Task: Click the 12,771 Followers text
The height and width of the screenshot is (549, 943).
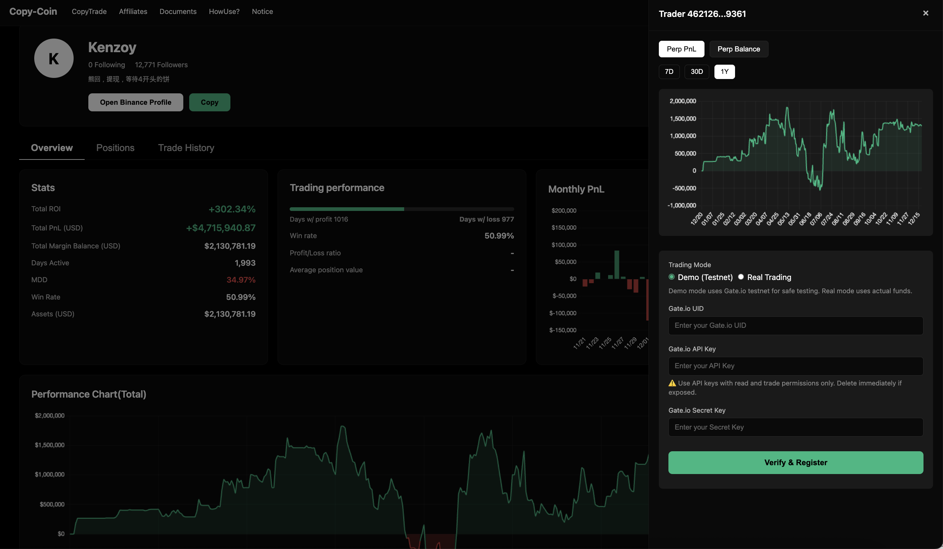Action: [x=161, y=65]
